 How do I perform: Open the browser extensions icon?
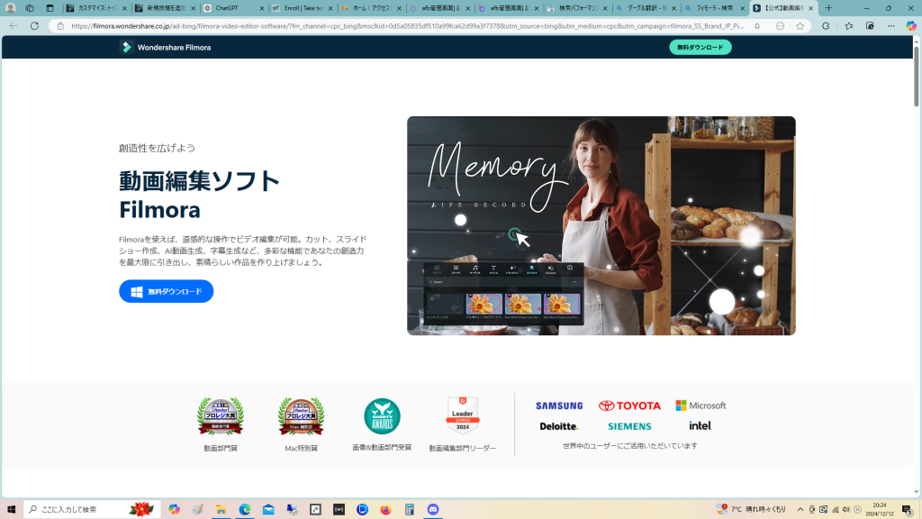click(x=826, y=26)
